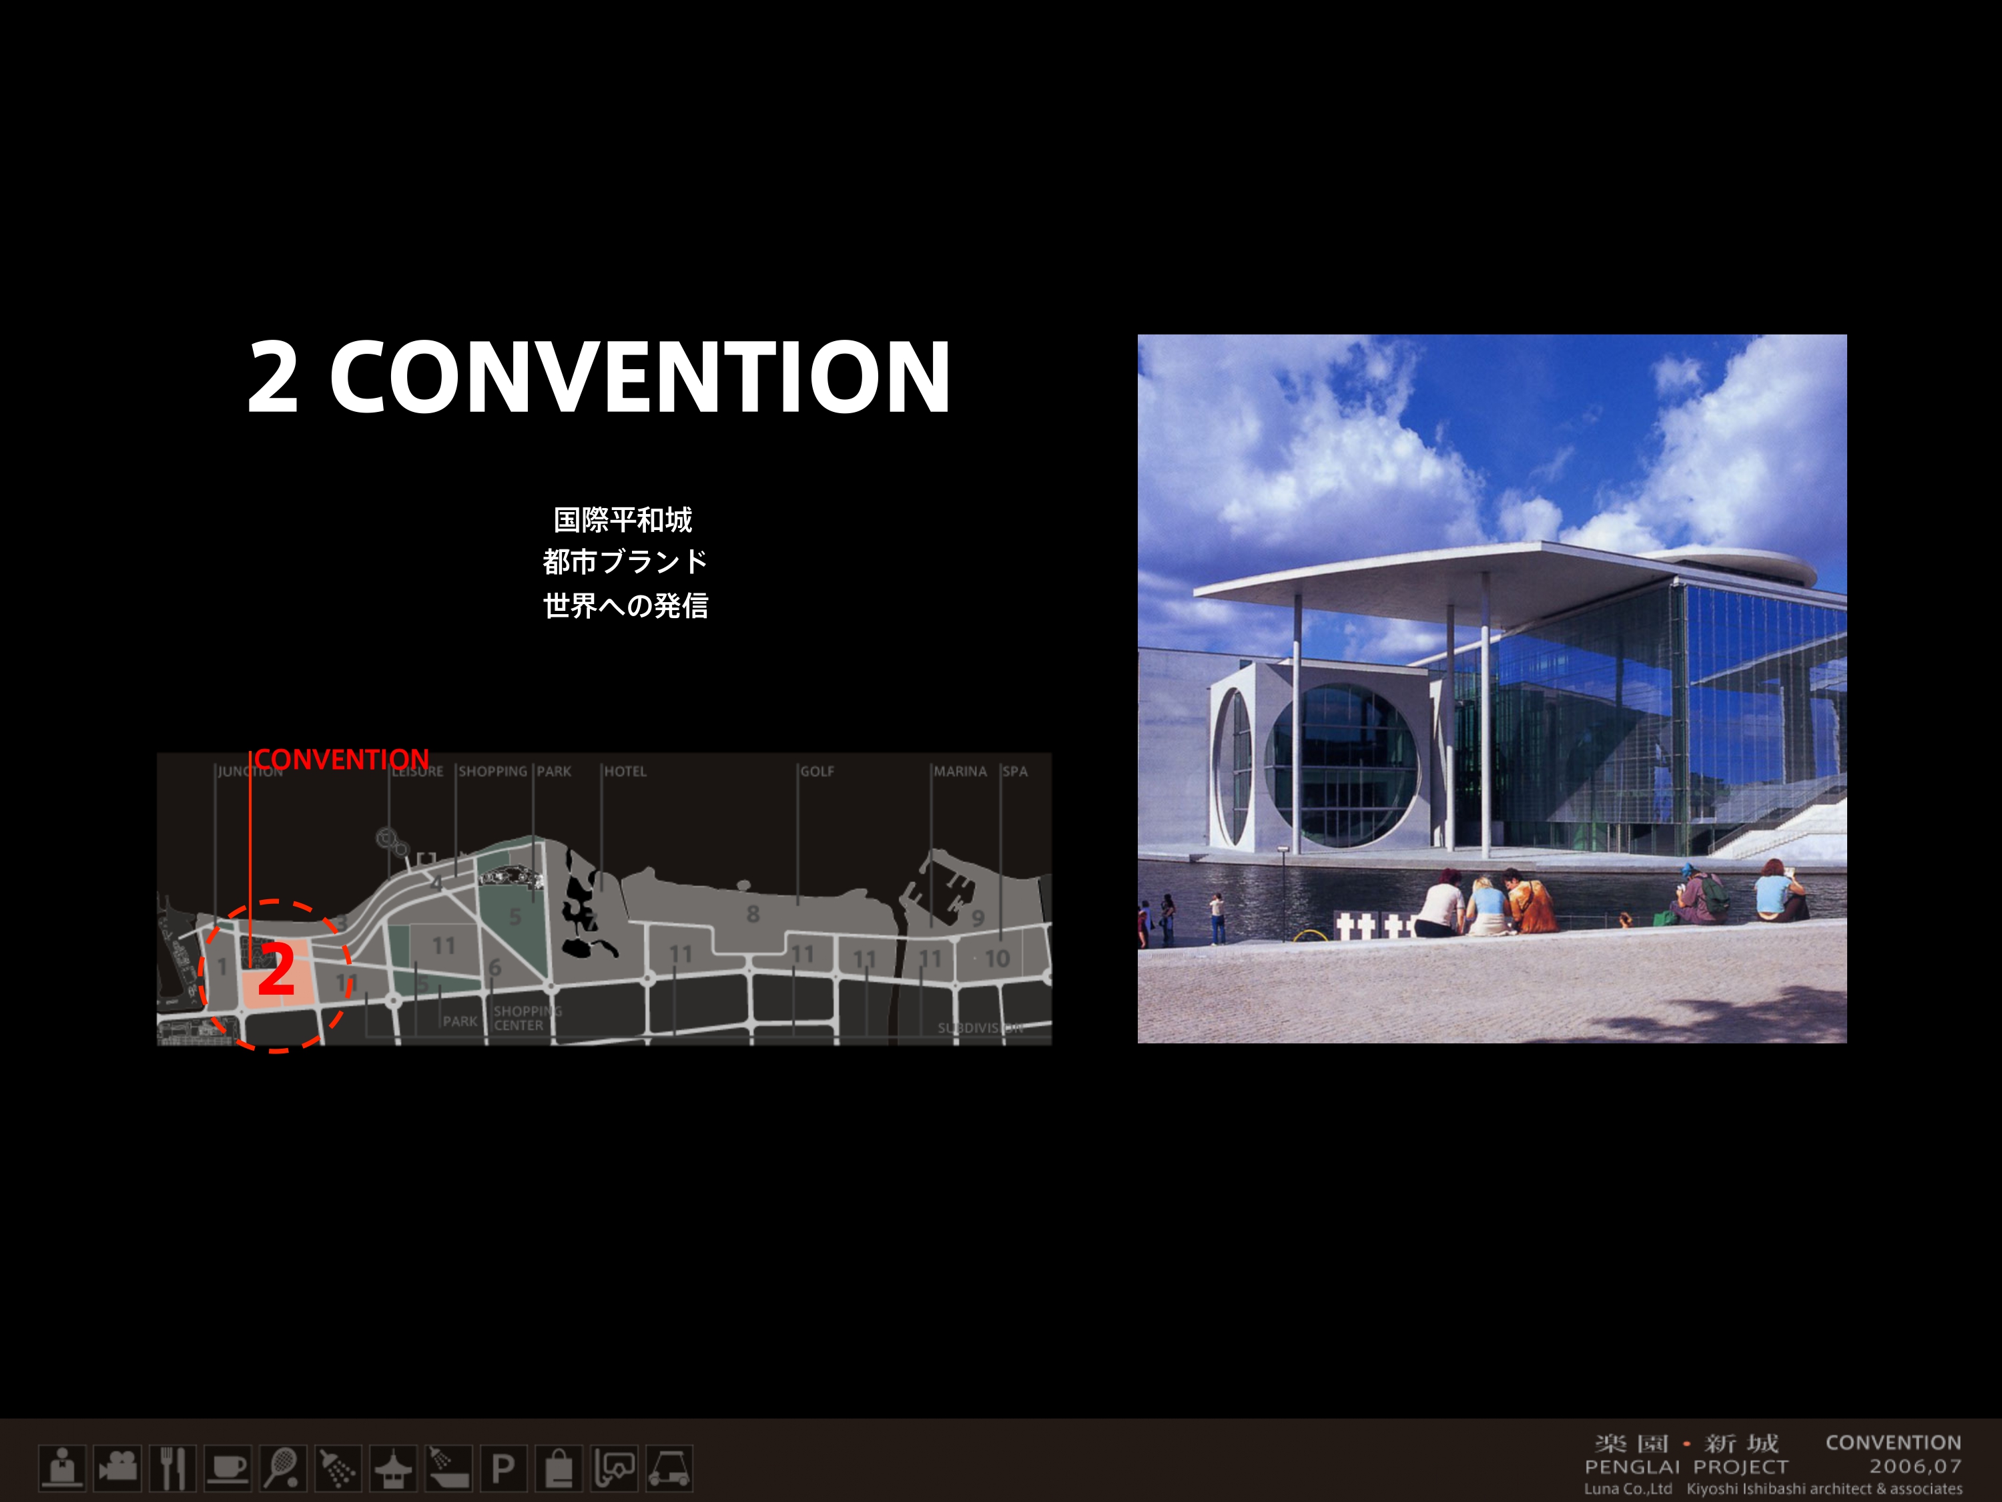Click the snorkel and mask icon

(615, 1467)
